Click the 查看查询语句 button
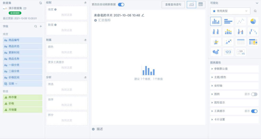261x139 pixels. [x=173, y=5]
